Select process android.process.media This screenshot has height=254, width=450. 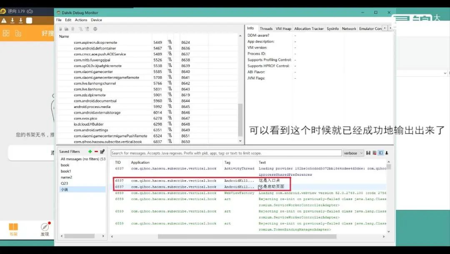pos(148,107)
